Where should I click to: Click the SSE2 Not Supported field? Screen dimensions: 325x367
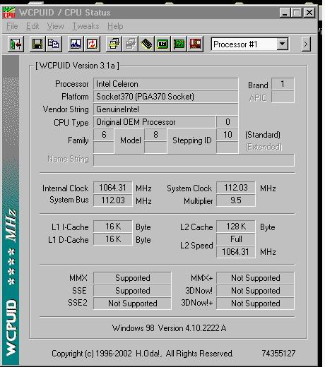pos(132,303)
